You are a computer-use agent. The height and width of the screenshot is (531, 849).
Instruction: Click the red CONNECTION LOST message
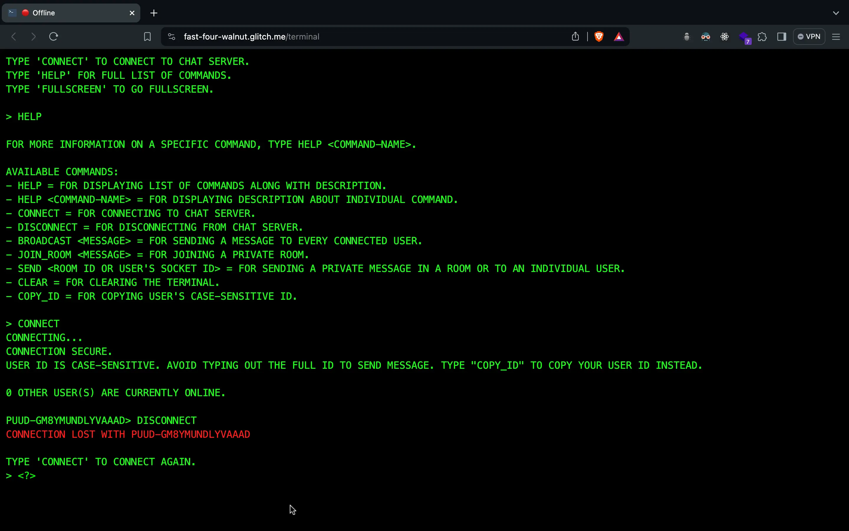pos(128,435)
